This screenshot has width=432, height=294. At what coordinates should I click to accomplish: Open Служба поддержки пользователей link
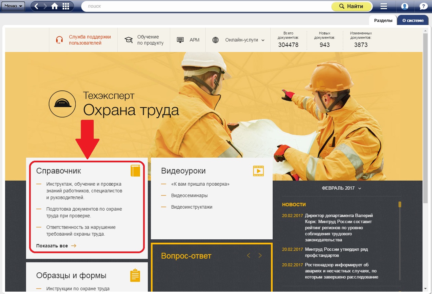tap(90, 40)
